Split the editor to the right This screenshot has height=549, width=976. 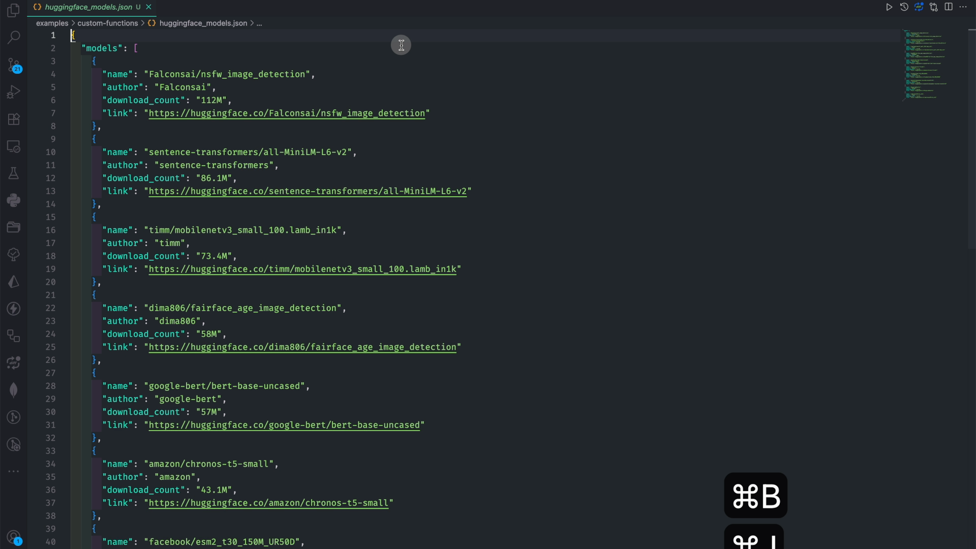pyautogui.click(x=949, y=7)
